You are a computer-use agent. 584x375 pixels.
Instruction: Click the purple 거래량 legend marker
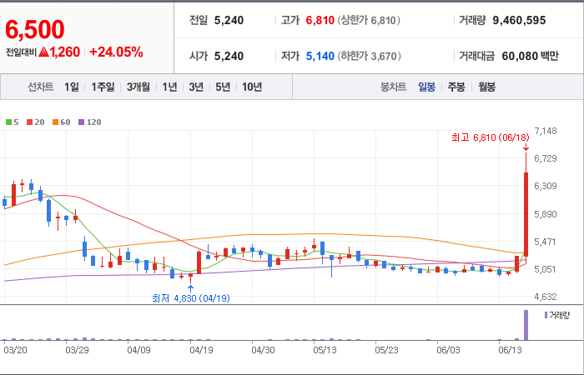click(x=546, y=315)
